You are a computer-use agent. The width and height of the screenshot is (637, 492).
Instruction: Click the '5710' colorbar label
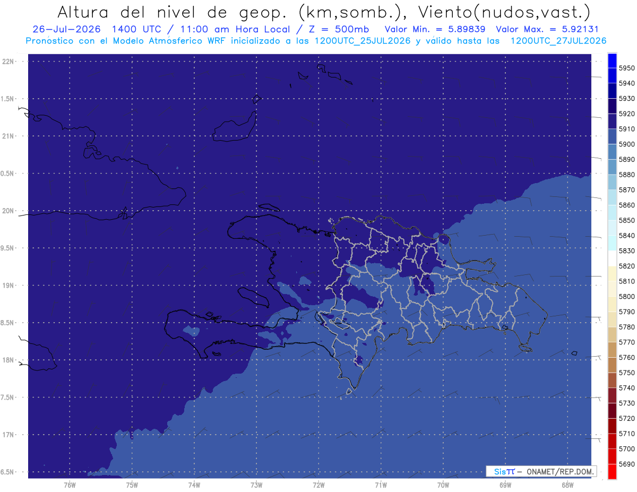pos(627,434)
